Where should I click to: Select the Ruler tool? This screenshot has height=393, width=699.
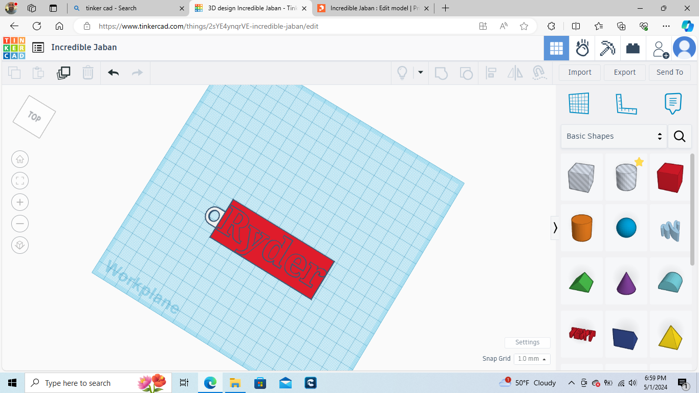pyautogui.click(x=626, y=103)
